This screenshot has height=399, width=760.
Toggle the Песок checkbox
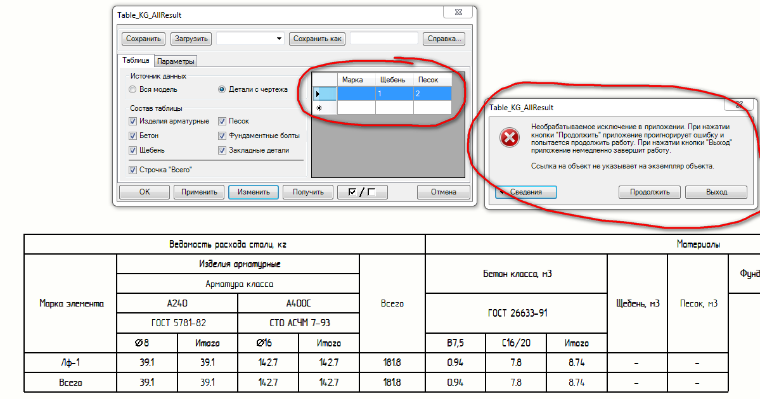tap(222, 121)
